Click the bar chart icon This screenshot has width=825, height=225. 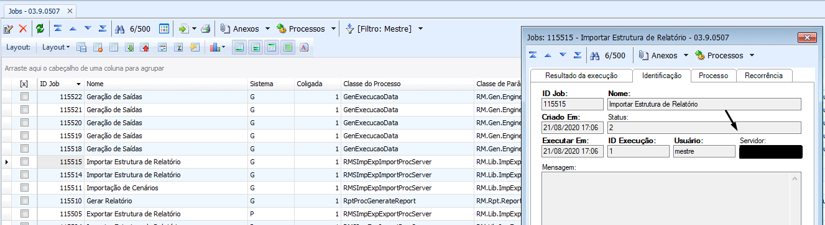[x=214, y=47]
